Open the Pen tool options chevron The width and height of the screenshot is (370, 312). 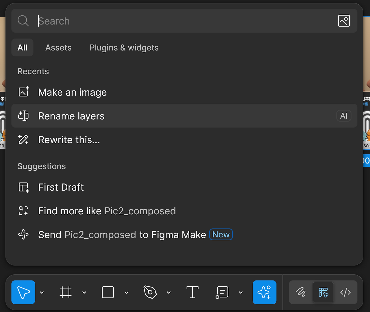pyautogui.click(x=169, y=293)
